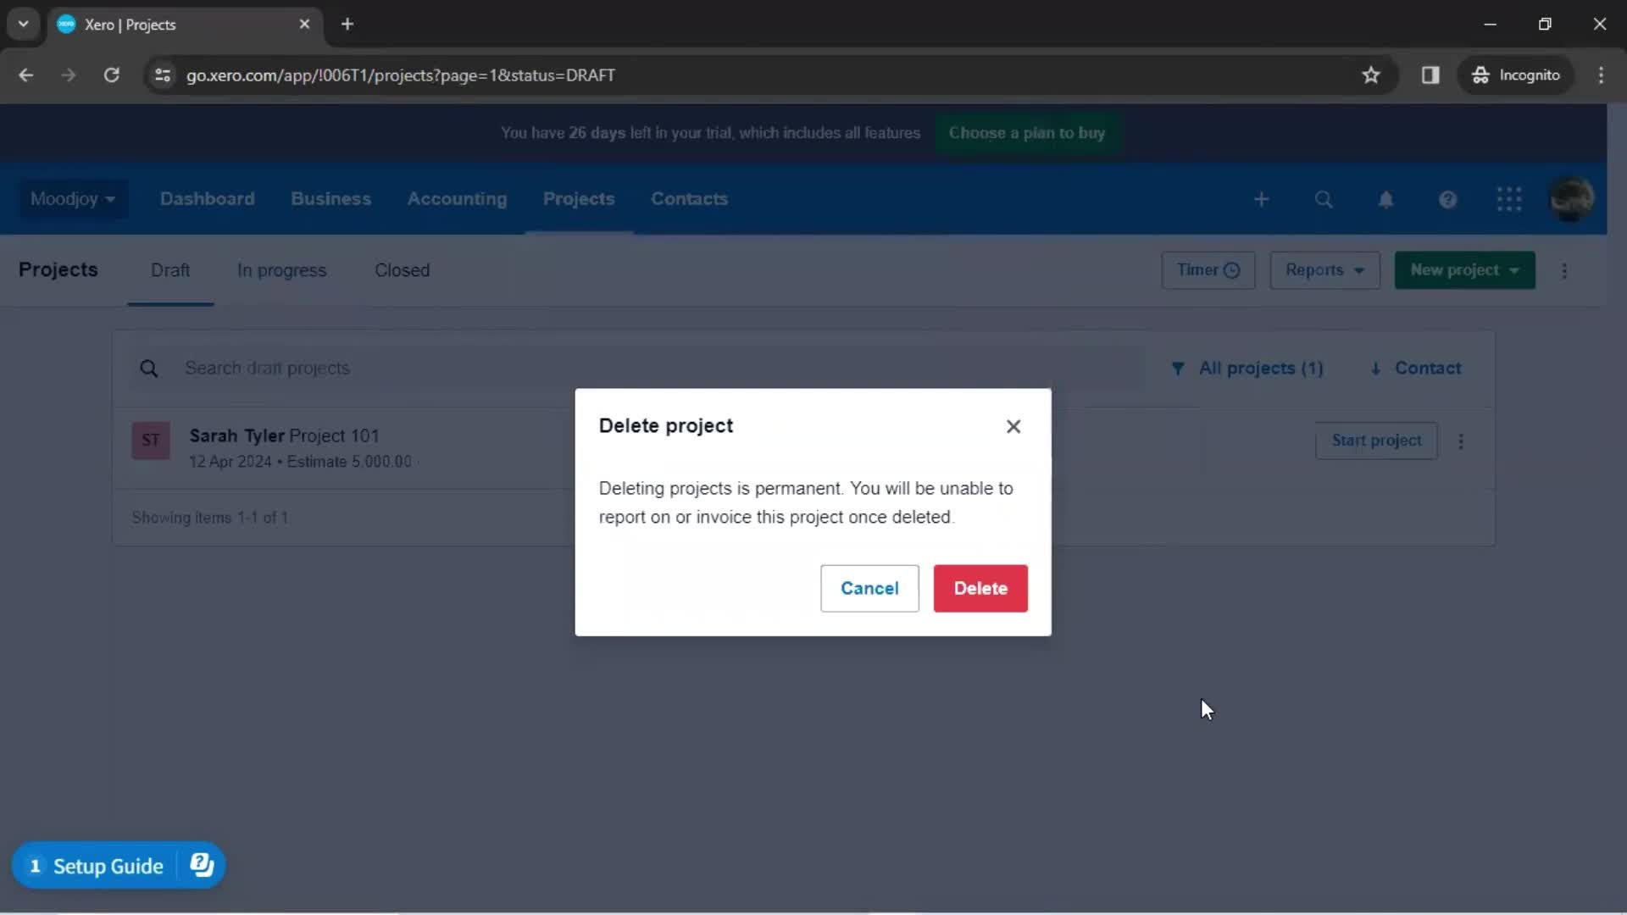Open the Projects menu item
Viewport: 1627px width, 915px height.
(579, 198)
